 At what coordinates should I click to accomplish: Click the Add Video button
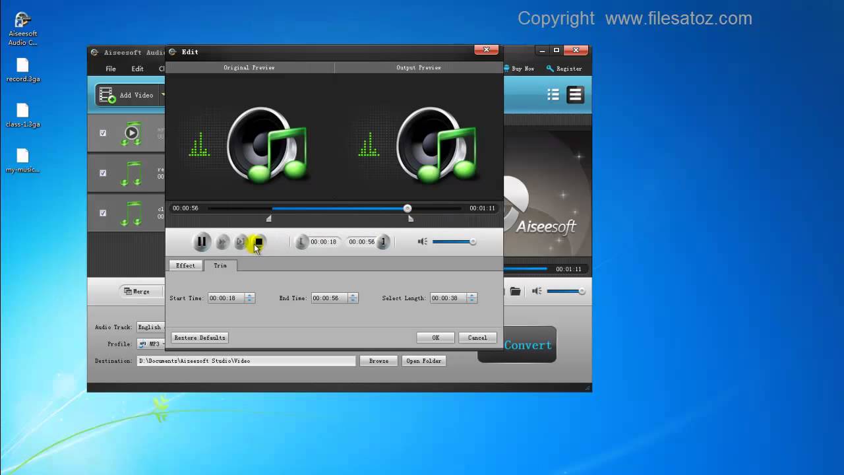[128, 95]
